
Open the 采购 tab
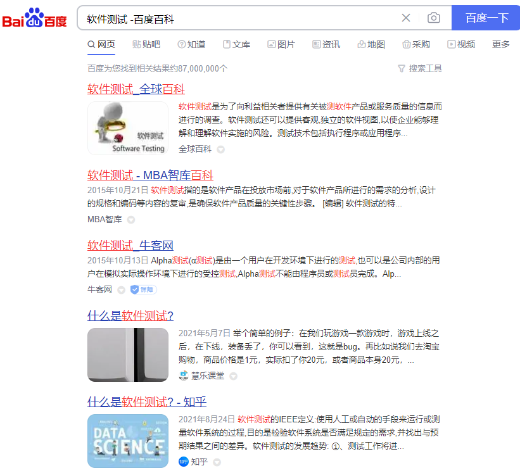pyautogui.click(x=416, y=44)
